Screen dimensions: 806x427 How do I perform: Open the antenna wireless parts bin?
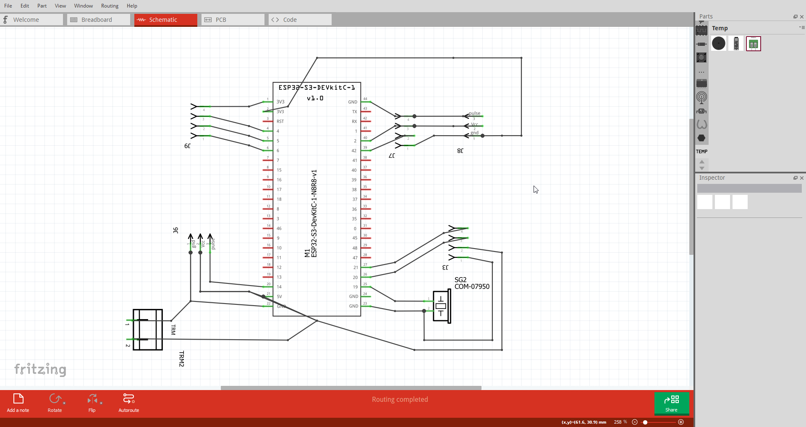click(701, 98)
